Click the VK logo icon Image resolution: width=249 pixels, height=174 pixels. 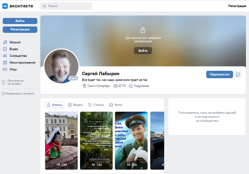[x=5, y=6]
